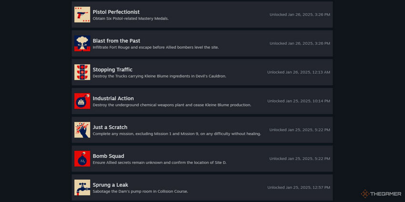
Task: Click the Pistol Perfectionist achievement icon
Action: (82, 14)
